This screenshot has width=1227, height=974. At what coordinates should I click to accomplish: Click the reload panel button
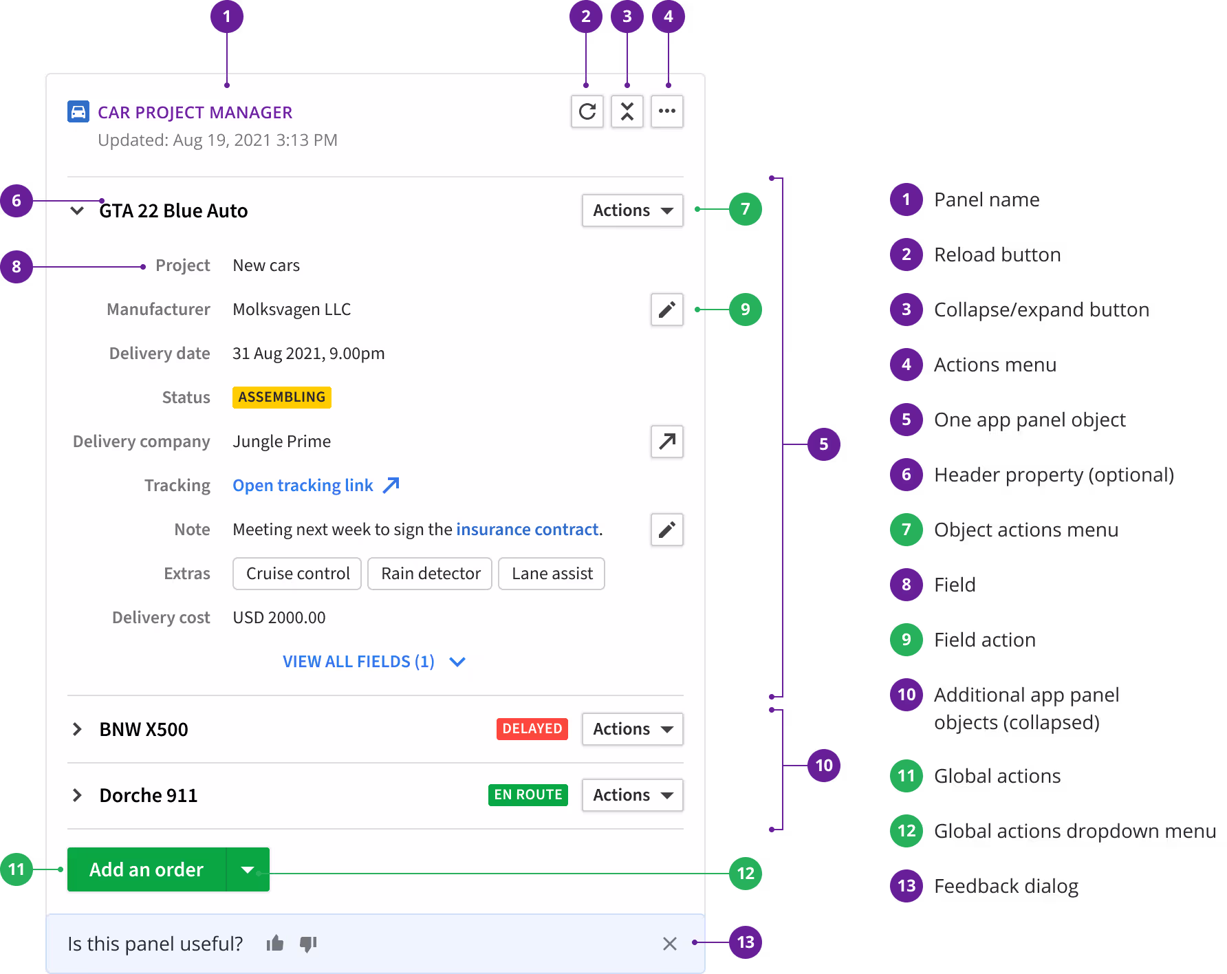[x=587, y=111]
